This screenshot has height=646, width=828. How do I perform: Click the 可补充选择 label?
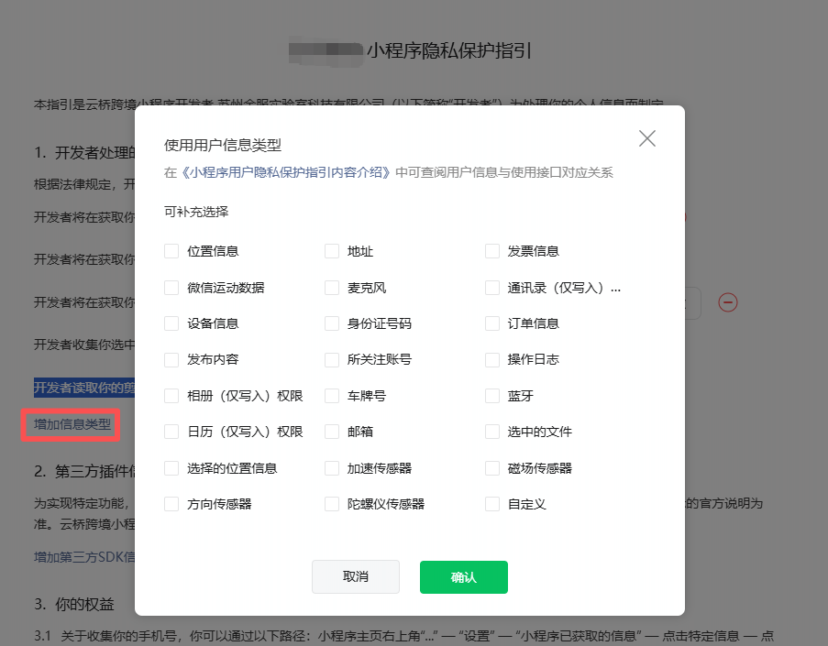coord(196,213)
